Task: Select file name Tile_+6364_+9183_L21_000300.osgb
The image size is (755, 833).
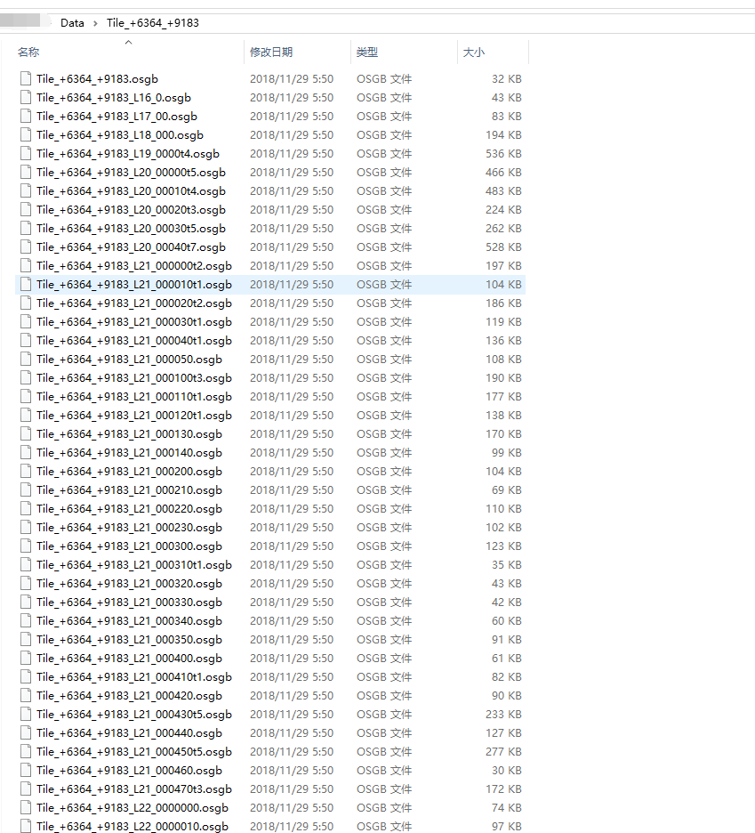Action: [x=129, y=546]
